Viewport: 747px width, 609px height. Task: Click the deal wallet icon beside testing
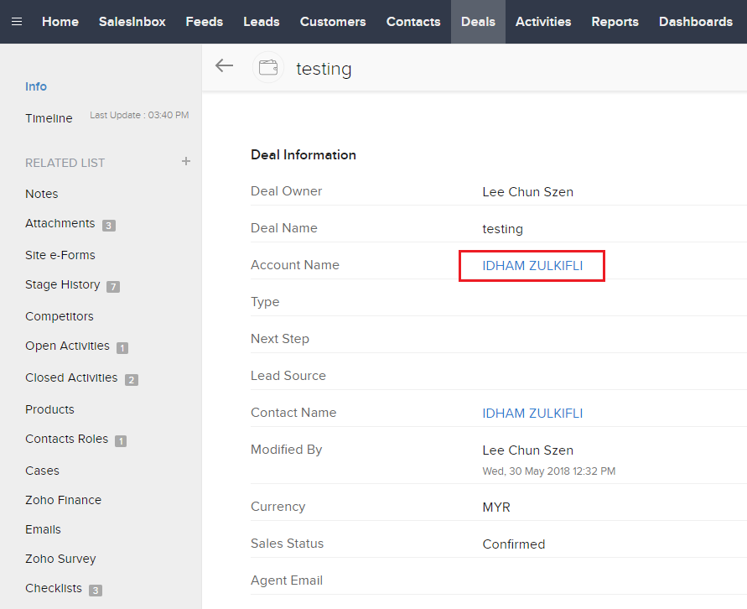[268, 68]
